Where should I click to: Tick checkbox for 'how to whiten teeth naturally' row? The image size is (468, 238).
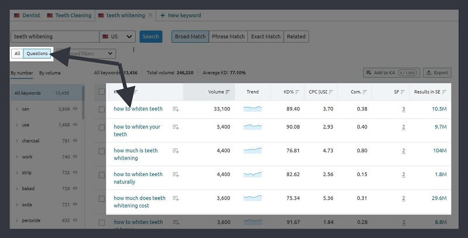click(x=102, y=175)
